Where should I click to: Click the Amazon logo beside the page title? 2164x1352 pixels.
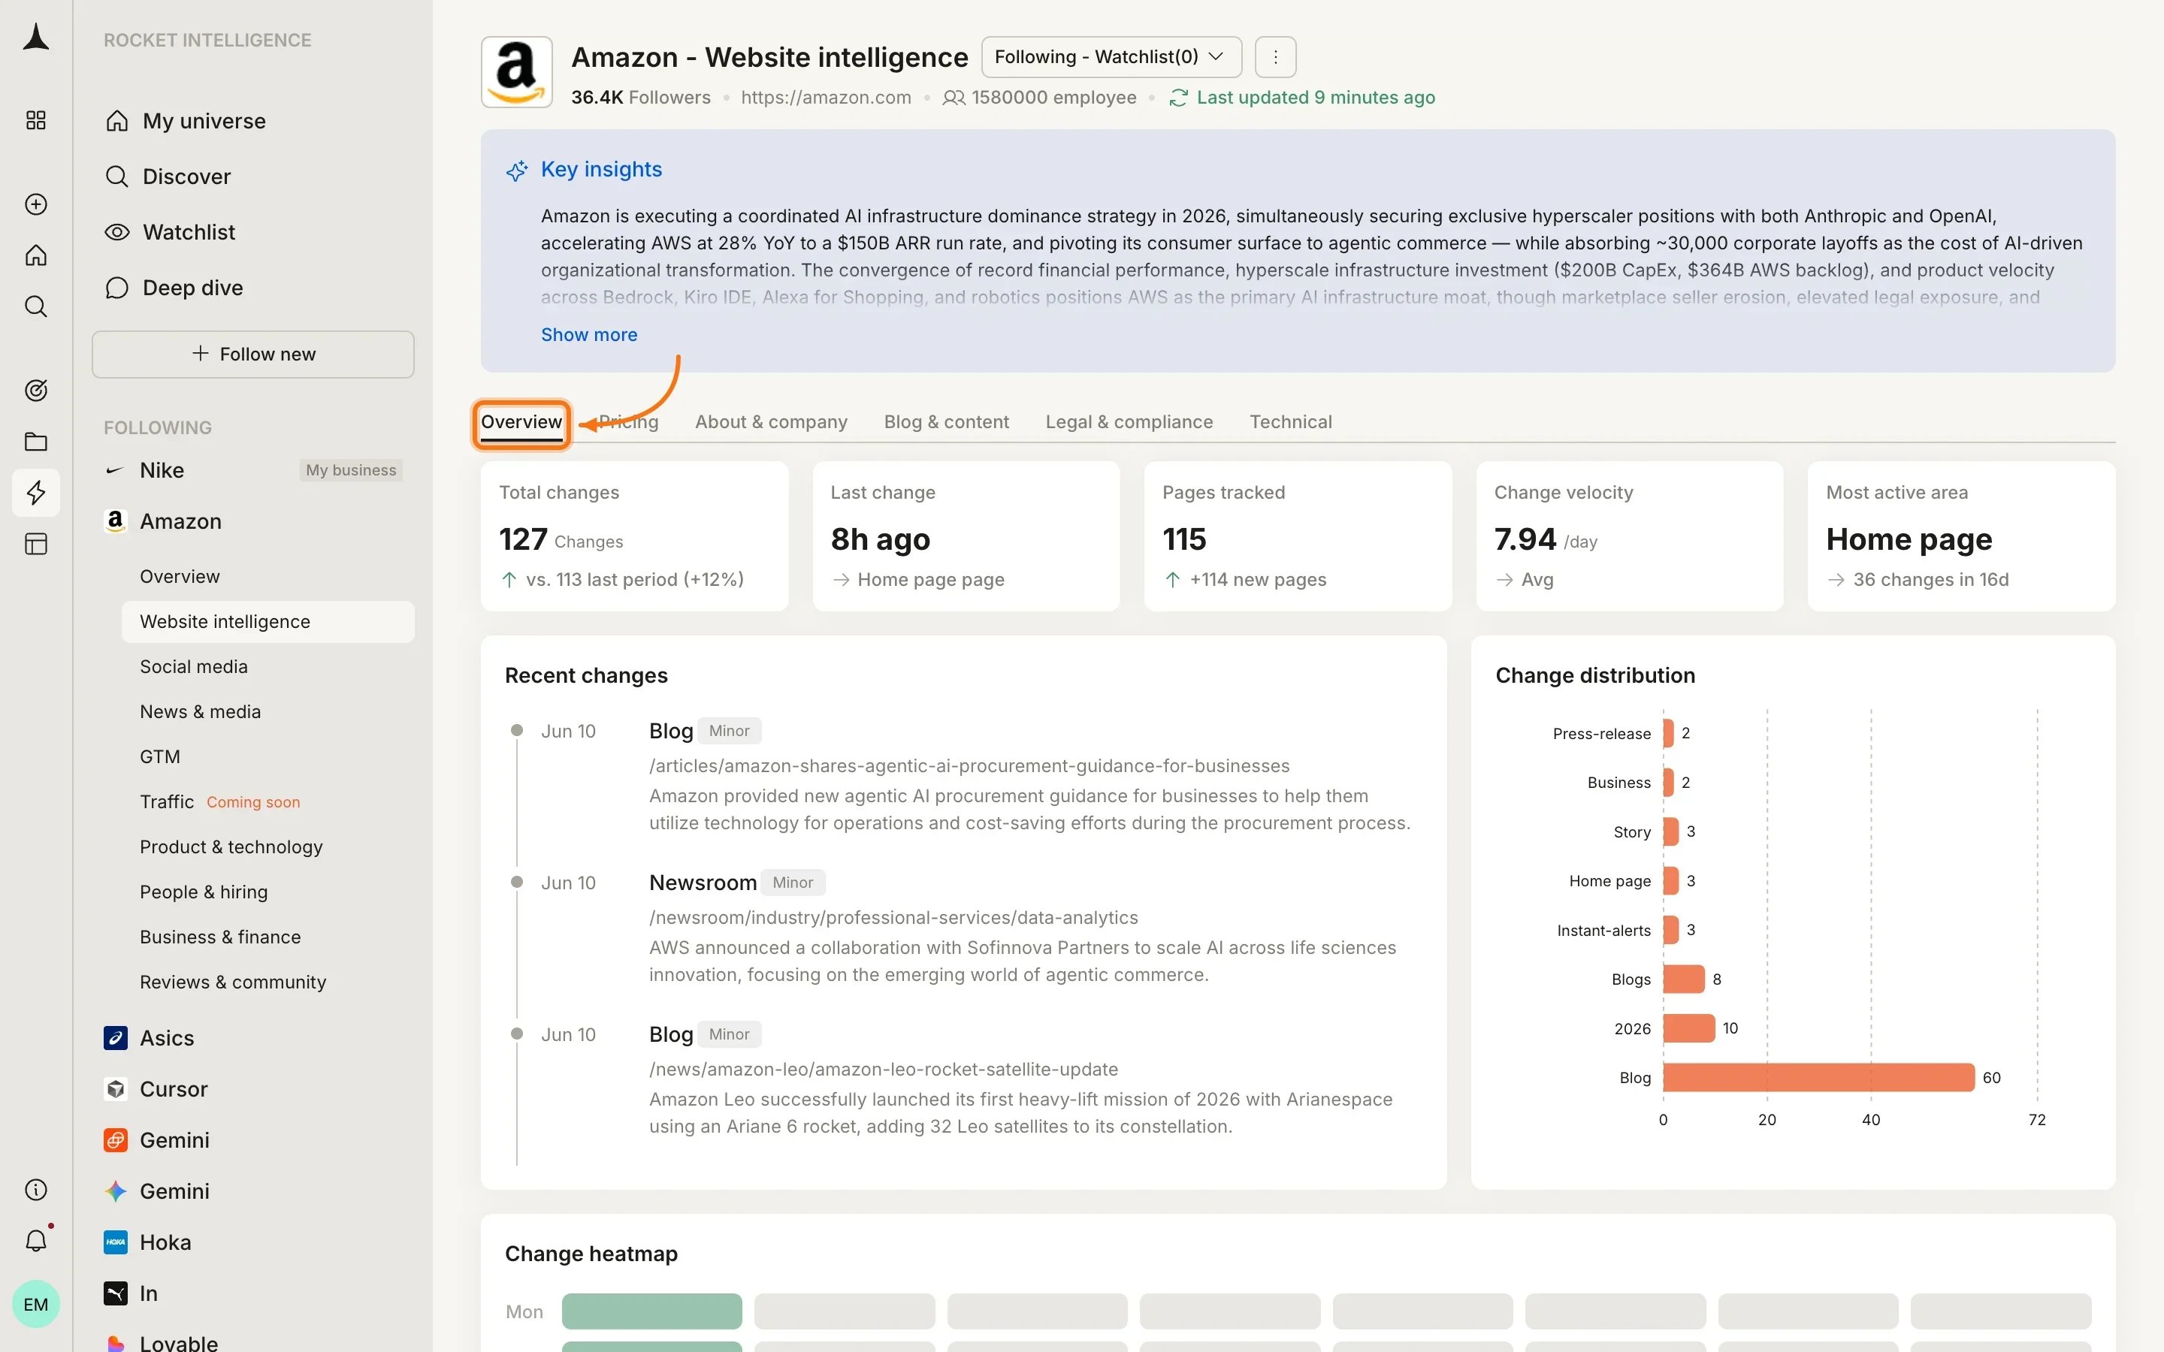[517, 72]
